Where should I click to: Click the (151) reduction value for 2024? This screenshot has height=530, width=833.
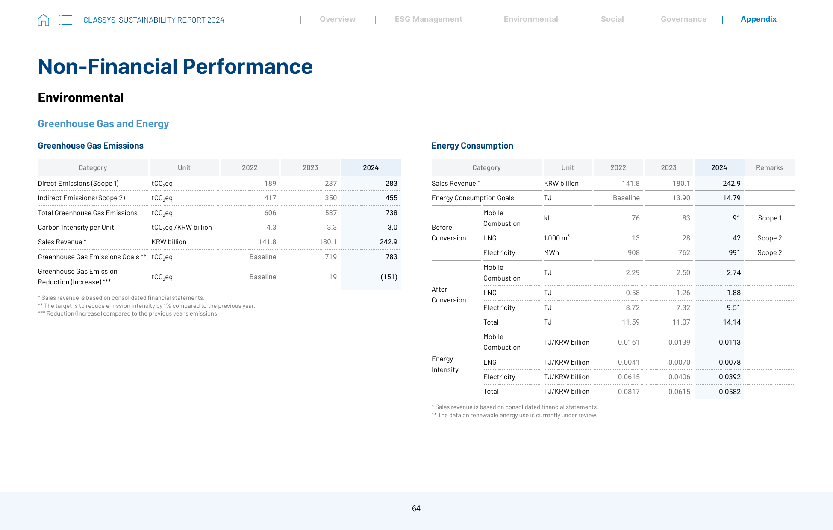(x=389, y=277)
